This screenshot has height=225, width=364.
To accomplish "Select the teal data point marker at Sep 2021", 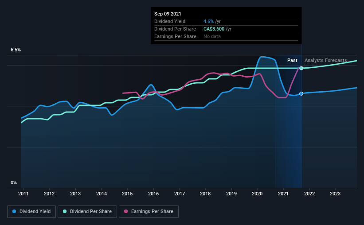I will pos(301,68).
